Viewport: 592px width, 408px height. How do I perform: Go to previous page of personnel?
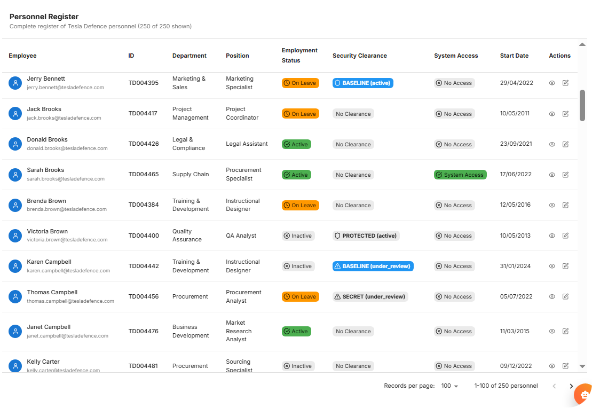[x=554, y=386]
